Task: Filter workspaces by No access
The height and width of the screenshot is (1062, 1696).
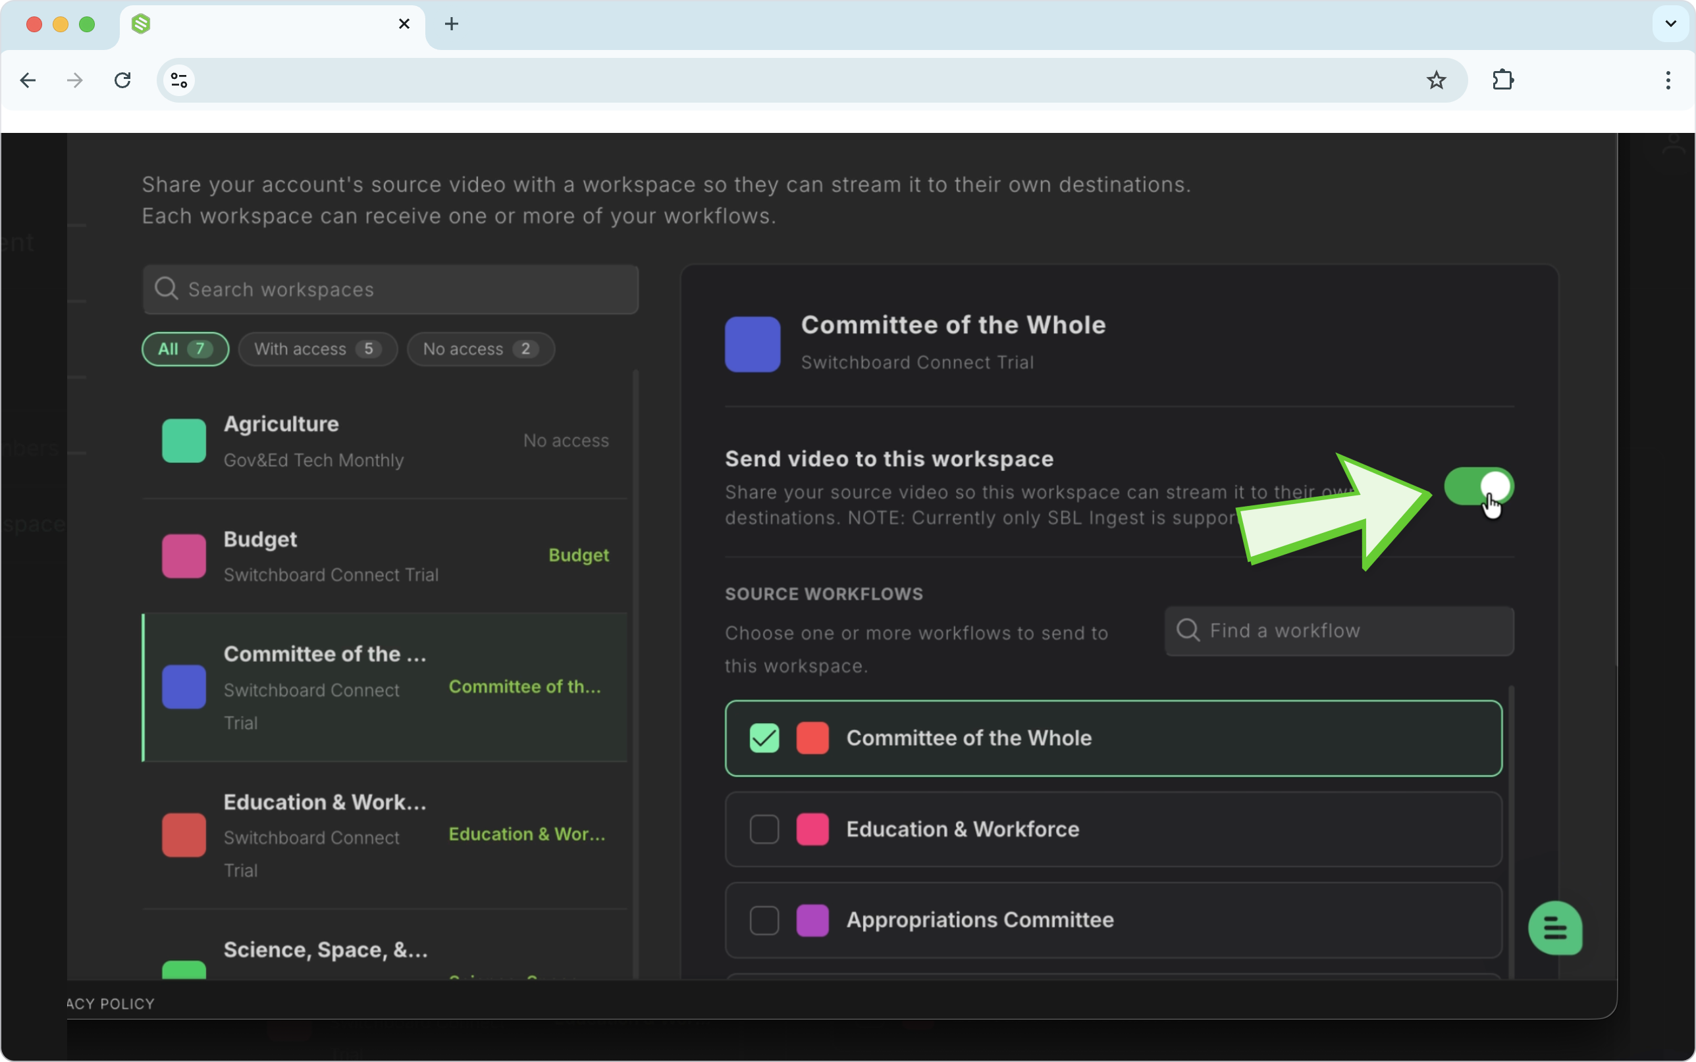Action: point(481,349)
